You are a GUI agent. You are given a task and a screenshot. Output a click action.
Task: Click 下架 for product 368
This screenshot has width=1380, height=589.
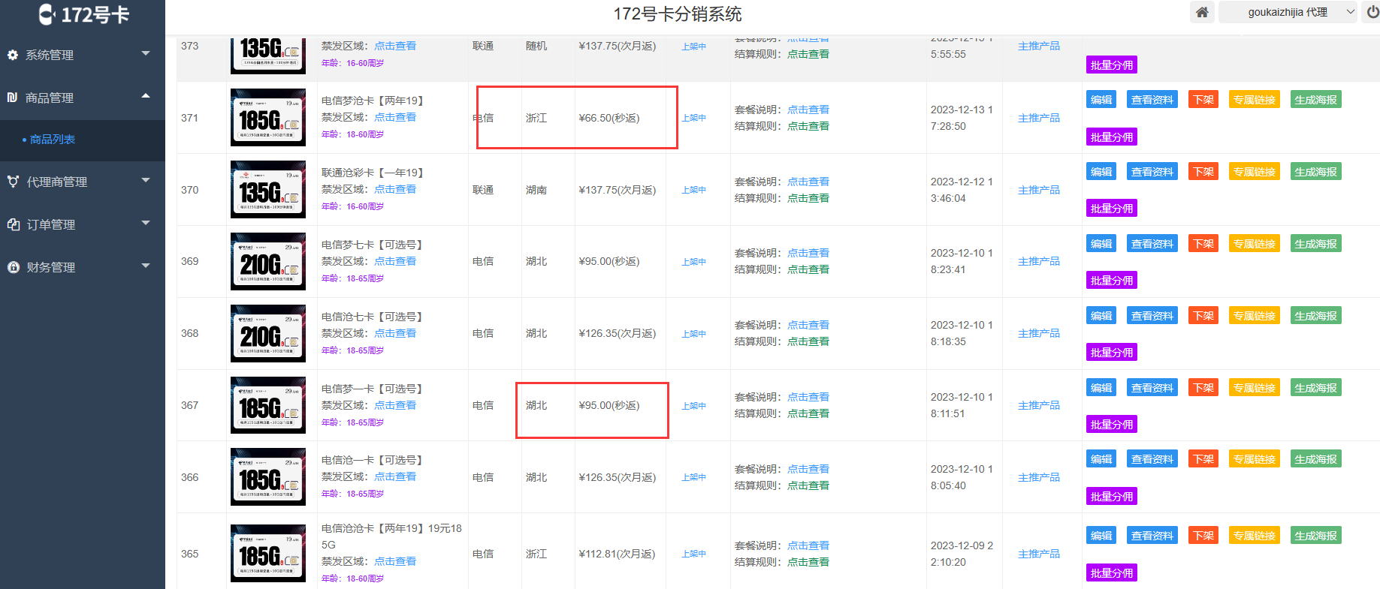point(1203,316)
